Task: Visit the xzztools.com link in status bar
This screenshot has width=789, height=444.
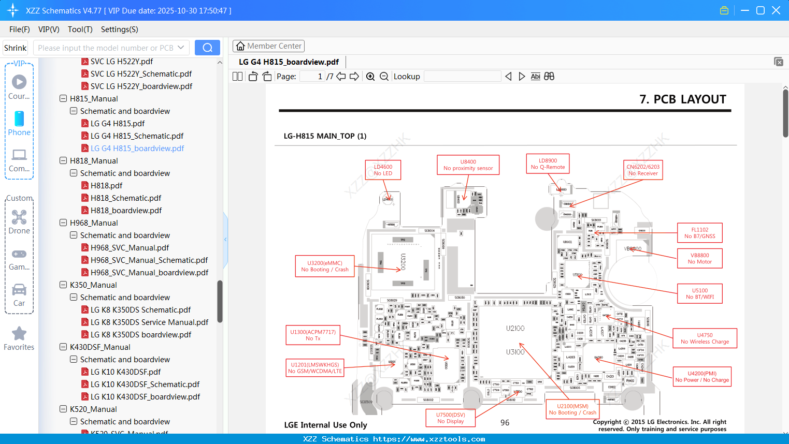Action: 429,439
